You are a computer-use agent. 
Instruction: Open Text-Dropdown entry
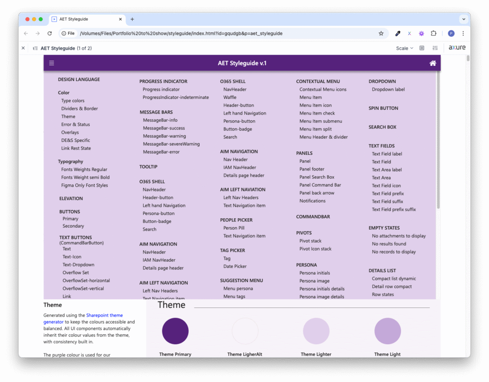pos(78,265)
